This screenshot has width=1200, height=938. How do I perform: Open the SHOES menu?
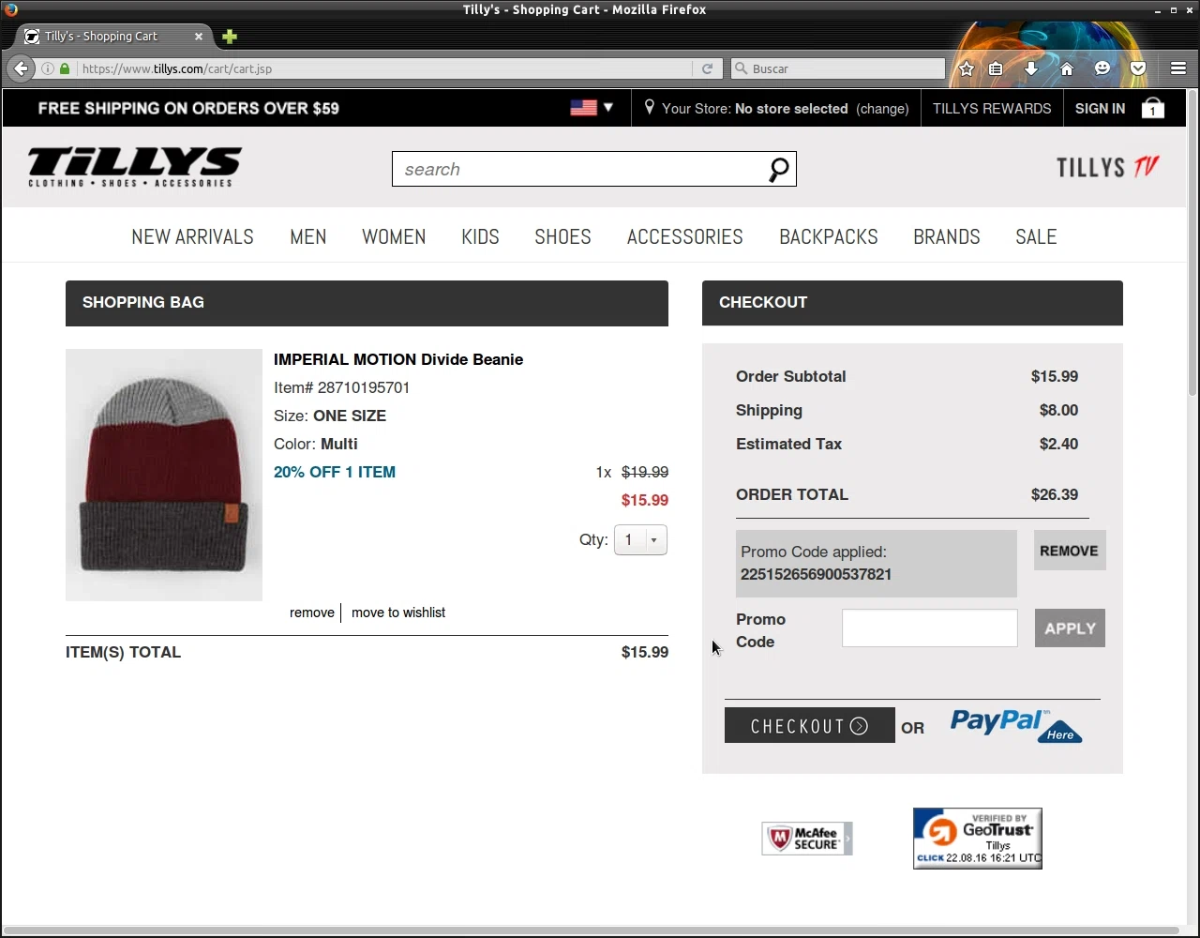click(x=562, y=236)
